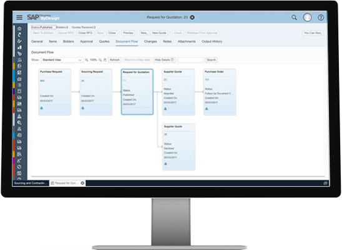
Task: Click the Quotes Received 2 label
Action: click(x=84, y=27)
